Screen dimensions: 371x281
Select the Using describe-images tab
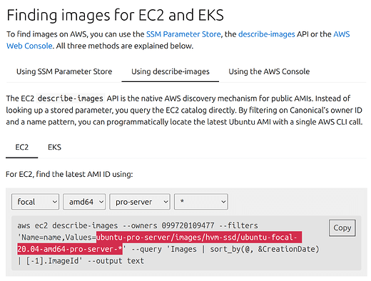point(171,71)
